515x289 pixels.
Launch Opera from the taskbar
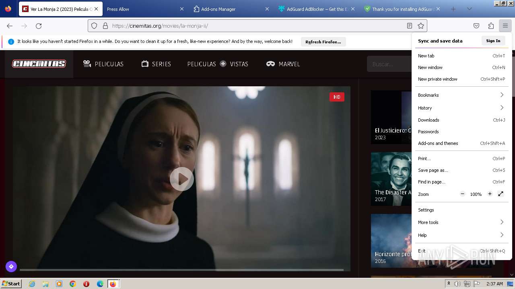pos(86,284)
